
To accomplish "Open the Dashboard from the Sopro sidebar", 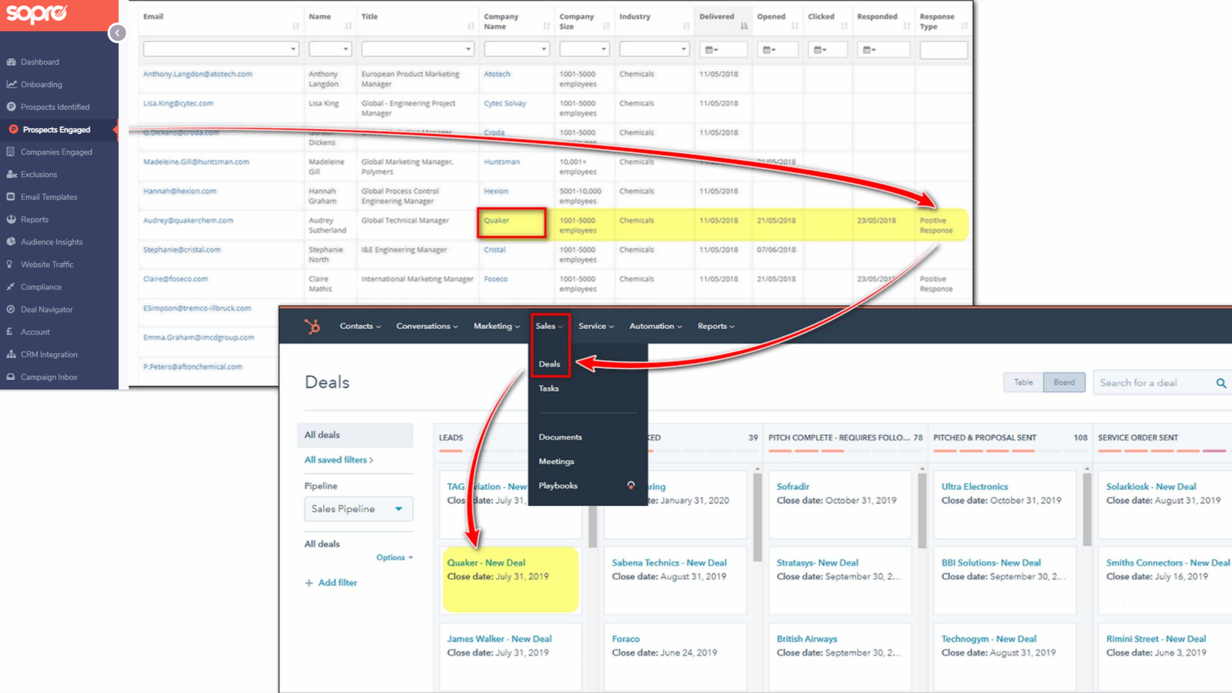I will click(40, 61).
